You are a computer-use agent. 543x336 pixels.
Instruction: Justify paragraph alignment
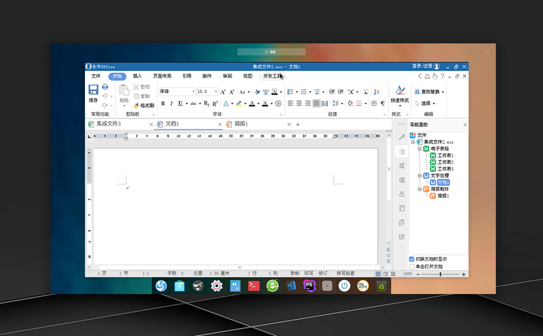tap(316, 103)
